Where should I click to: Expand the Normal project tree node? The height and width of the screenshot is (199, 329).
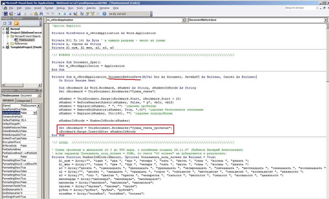[3, 29]
